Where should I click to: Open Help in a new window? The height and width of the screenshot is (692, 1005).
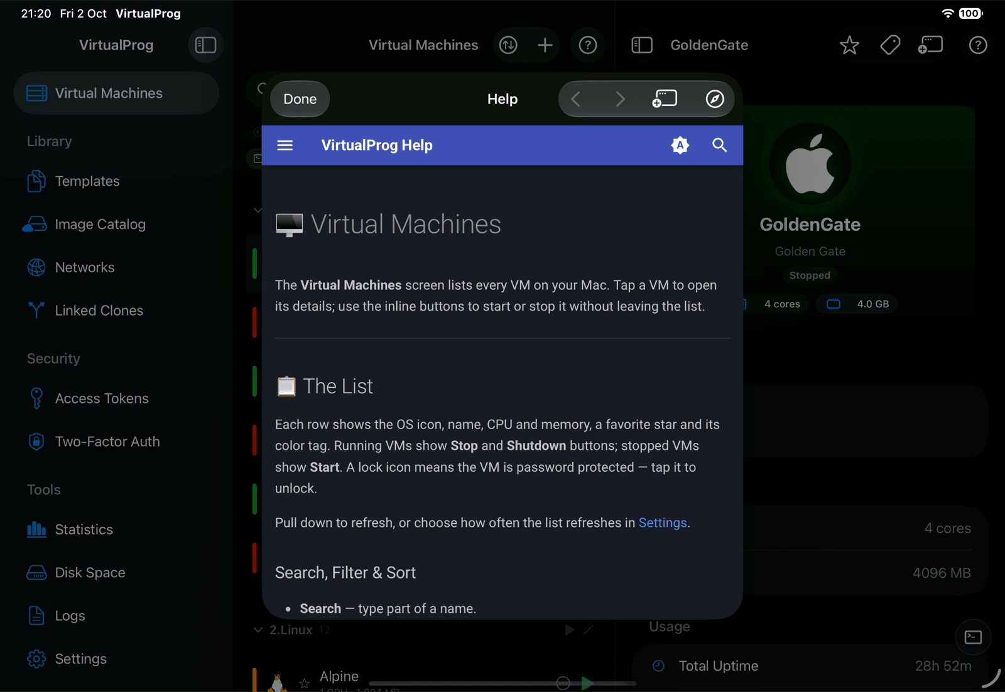pyautogui.click(x=665, y=98)
